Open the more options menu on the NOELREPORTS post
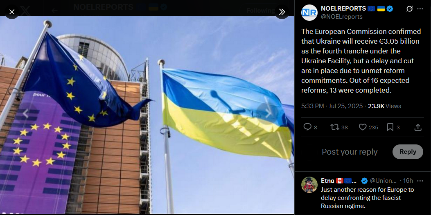 (420, 9)
